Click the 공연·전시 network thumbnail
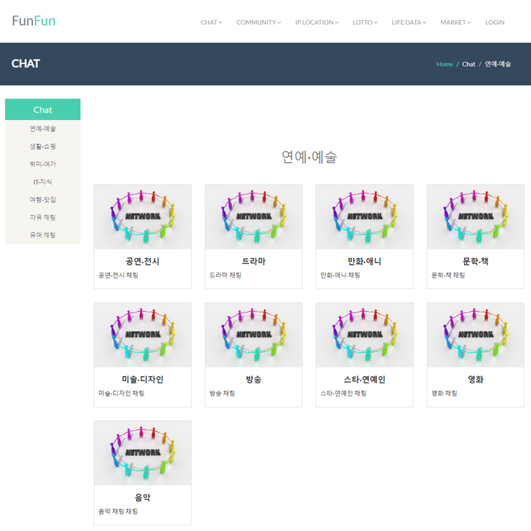 coord(143,217)
